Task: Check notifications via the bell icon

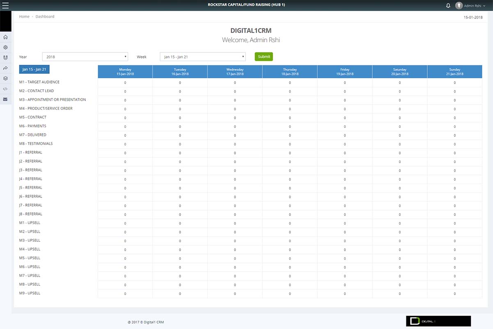Action: (448, 6)
